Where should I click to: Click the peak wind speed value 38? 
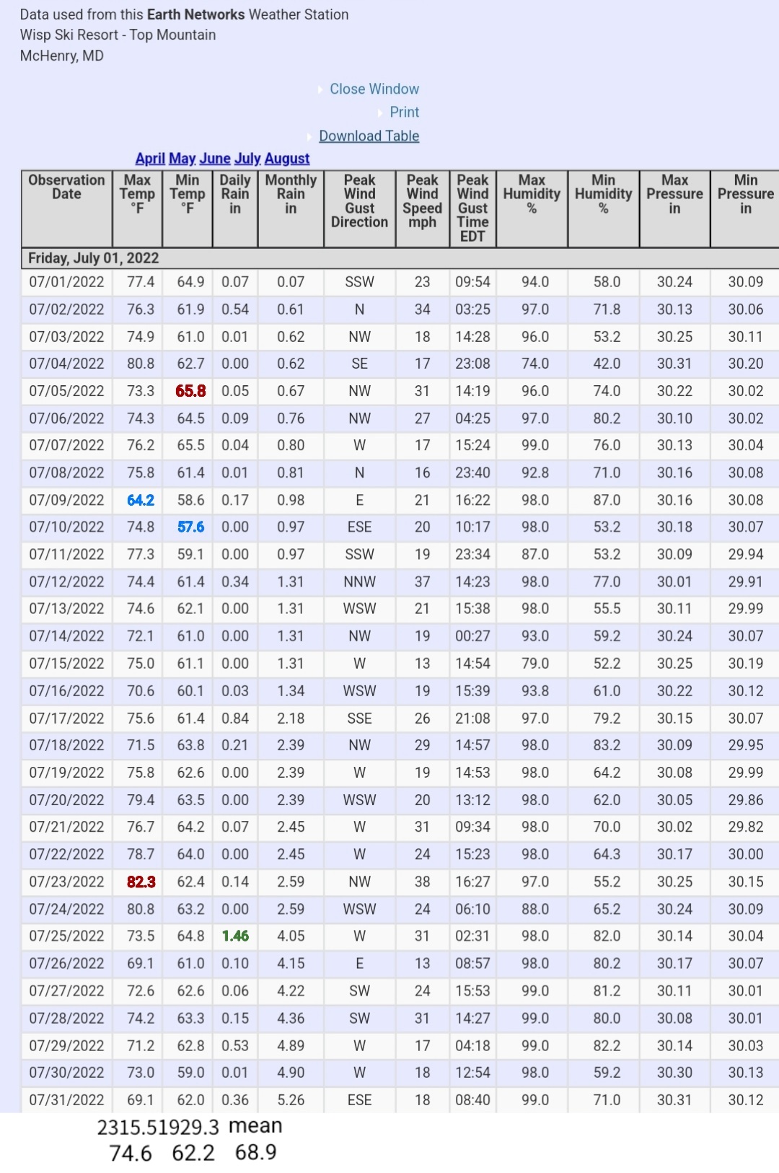pos(422,882)
